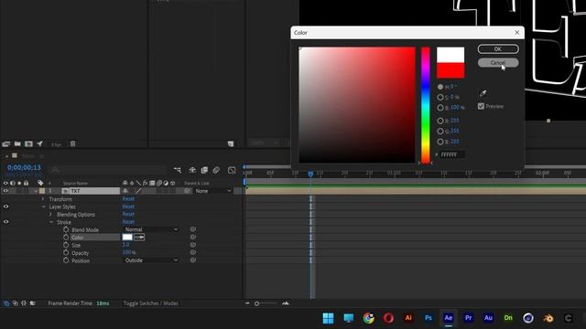Viewport: 586px width, 329px height.
Task: Collapse the TXT layer twirl arrow
Action: point(36,191)
